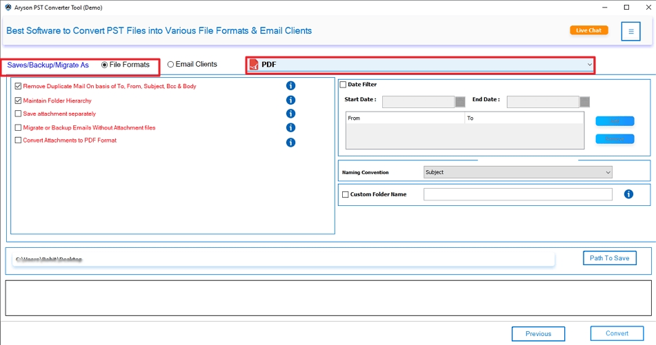Click the log output box at the bottom
Screen dimensions: 656x345
pyautogui.click(x=328, y=297)
